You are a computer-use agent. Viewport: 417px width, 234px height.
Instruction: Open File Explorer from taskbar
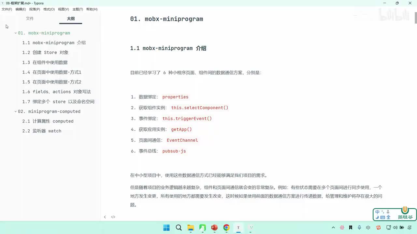click(x=191, y=227)
